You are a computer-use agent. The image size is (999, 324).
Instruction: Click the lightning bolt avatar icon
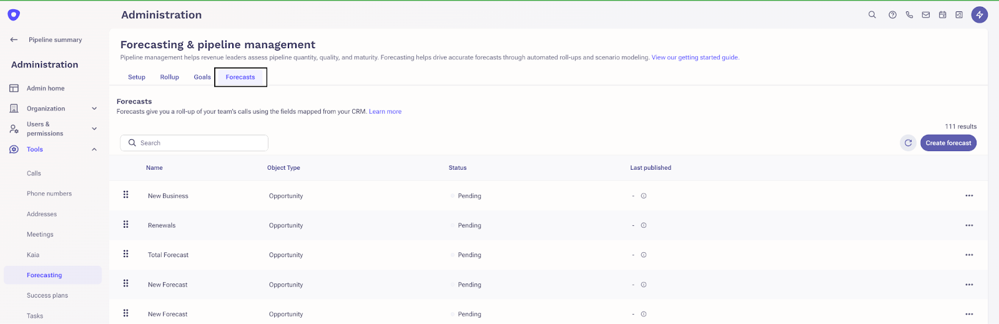[979, 15]
